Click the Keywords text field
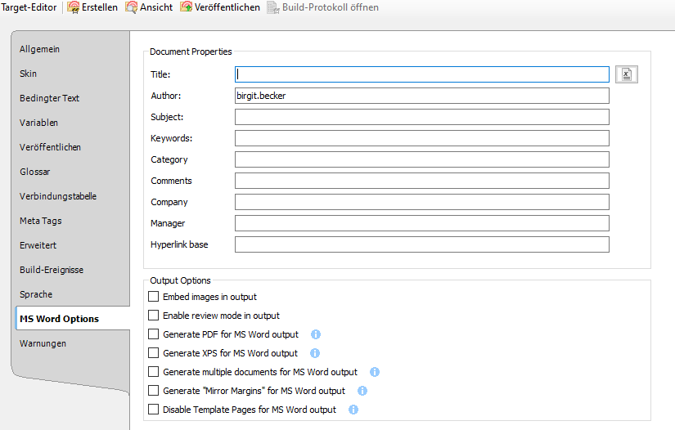Screen dimensions: 675x430 pyautogui.click(x=421, y=138)
